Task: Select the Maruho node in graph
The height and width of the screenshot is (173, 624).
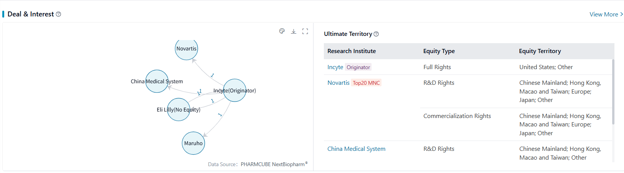Action: (193, 143)
